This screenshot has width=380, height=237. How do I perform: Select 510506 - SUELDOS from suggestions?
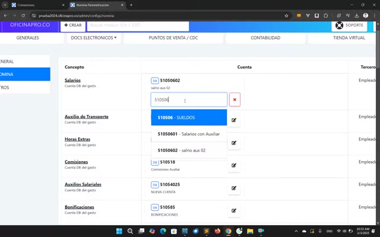[x=189, y=117]
